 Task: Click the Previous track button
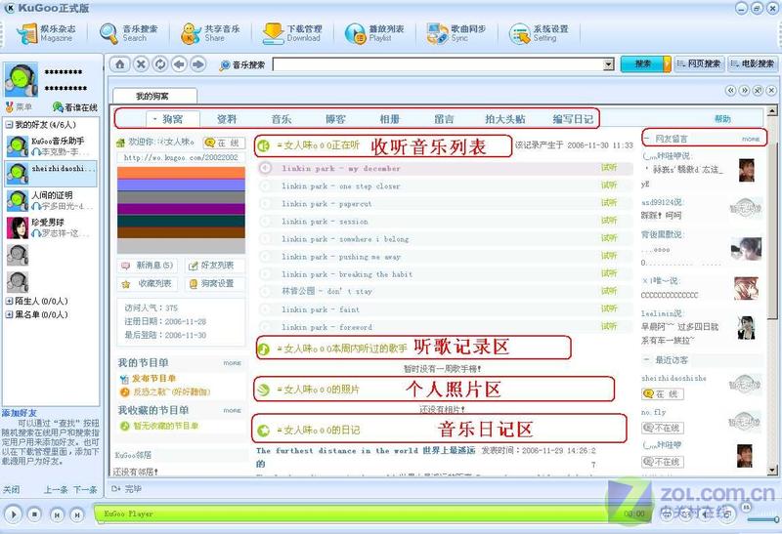click(57, 514)
